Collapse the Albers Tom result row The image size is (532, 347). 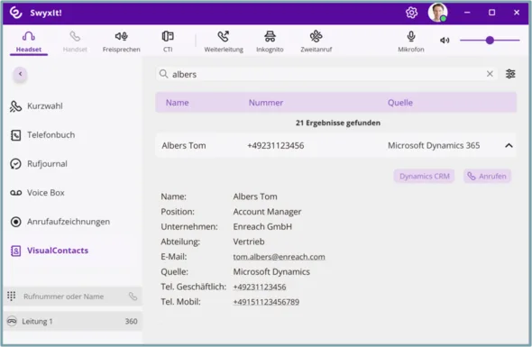tap(509, 145)
